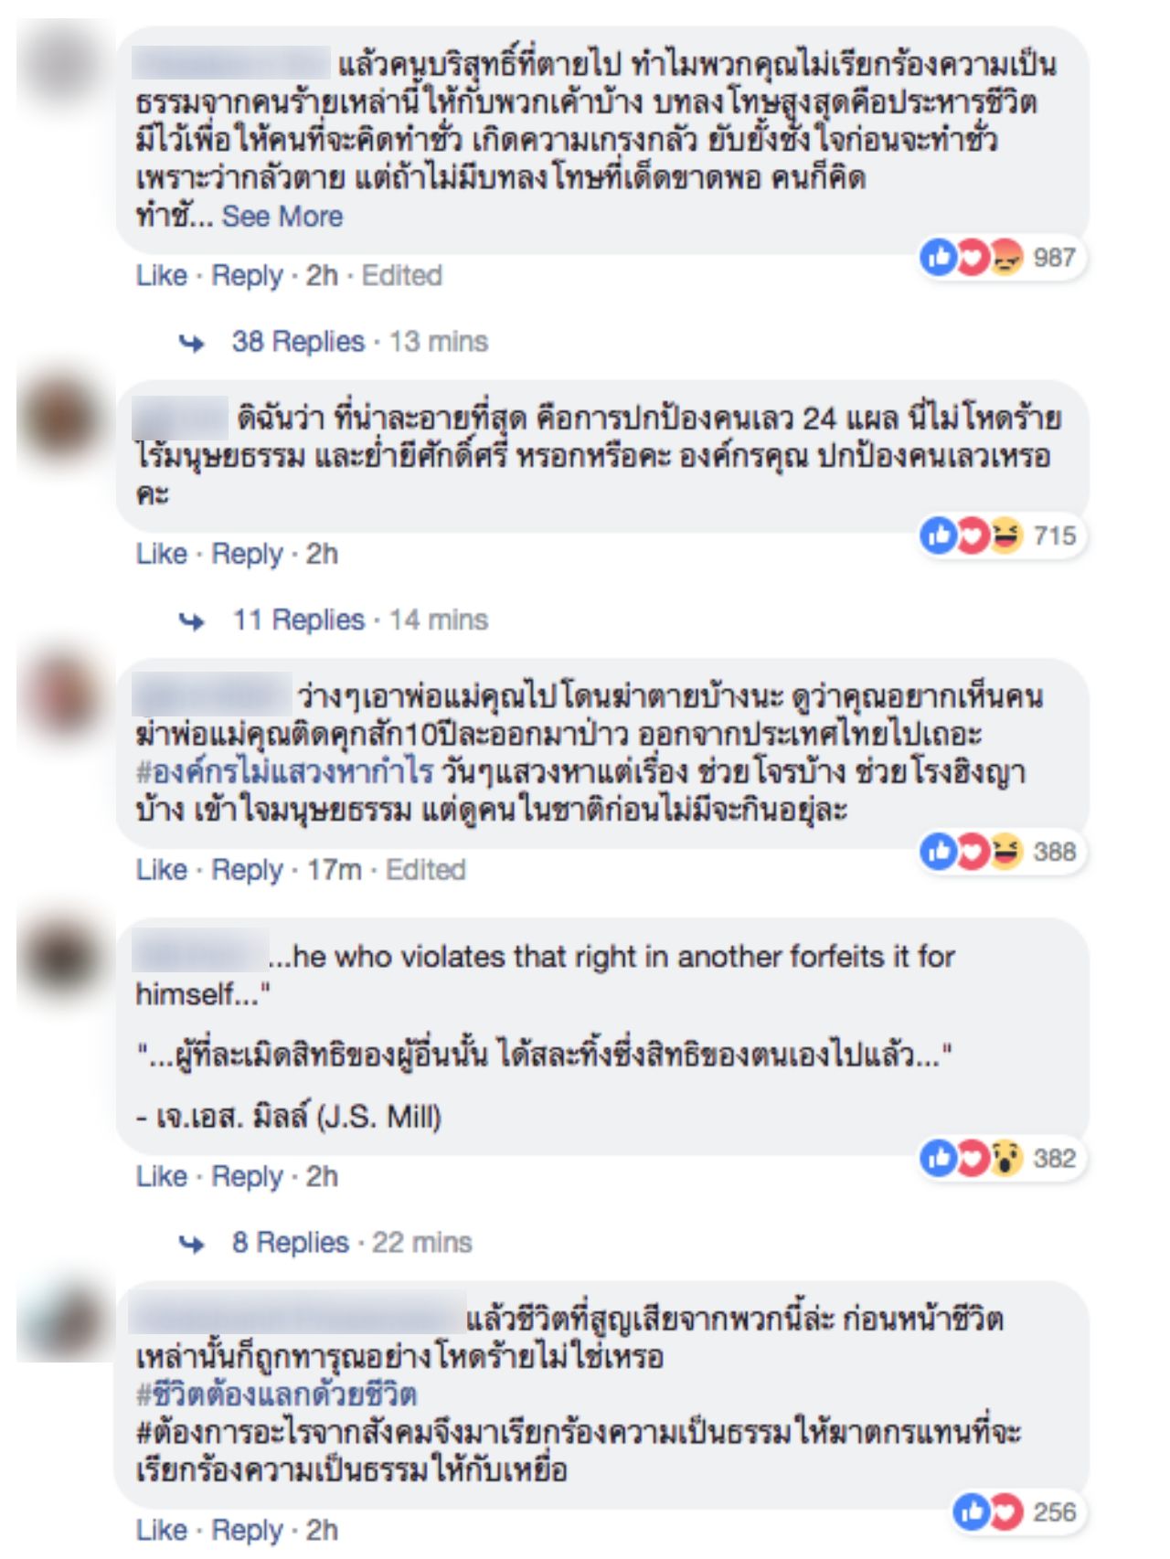Expand the 8 Replies thread
The height and width of the screenshot is (1559, 1170).
click(x=291, y=1243)
